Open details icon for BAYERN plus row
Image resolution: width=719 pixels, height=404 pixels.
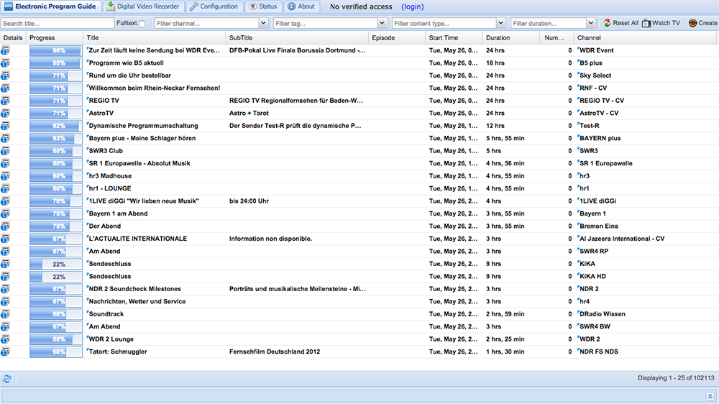5,139
